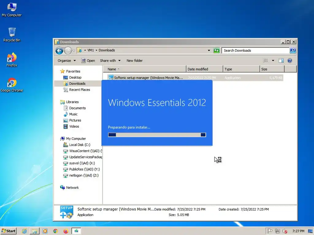Open the view options dropdown arrow
The image size is (314, 235).
tap(273, 61)
